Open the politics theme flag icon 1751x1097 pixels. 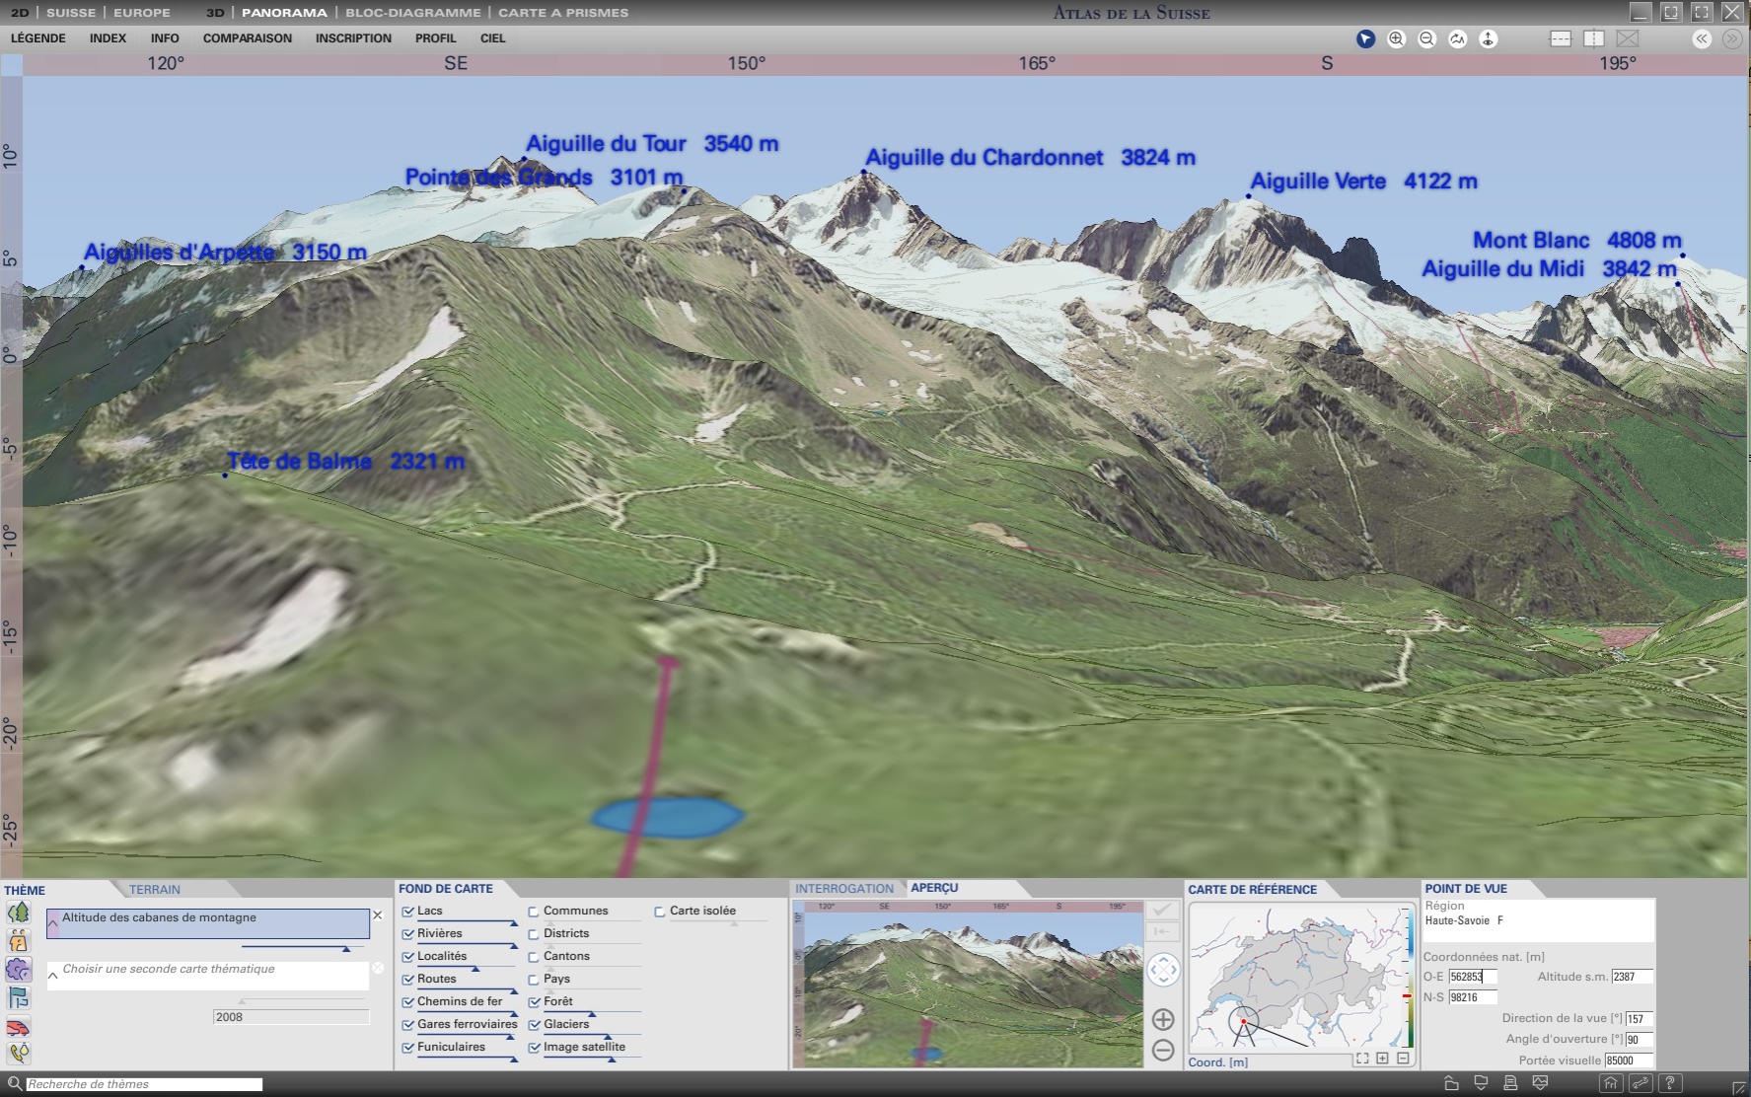tap(18, 997)
